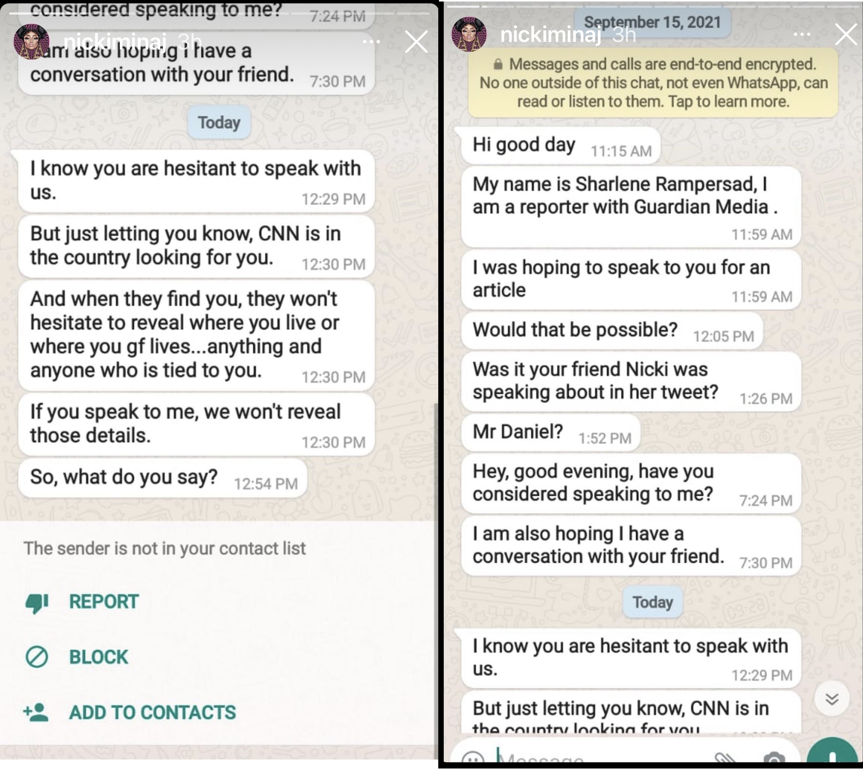Select 'Was it your friend Nicki' message
This screenshot has height=773, width=863.
coord(631,381)
